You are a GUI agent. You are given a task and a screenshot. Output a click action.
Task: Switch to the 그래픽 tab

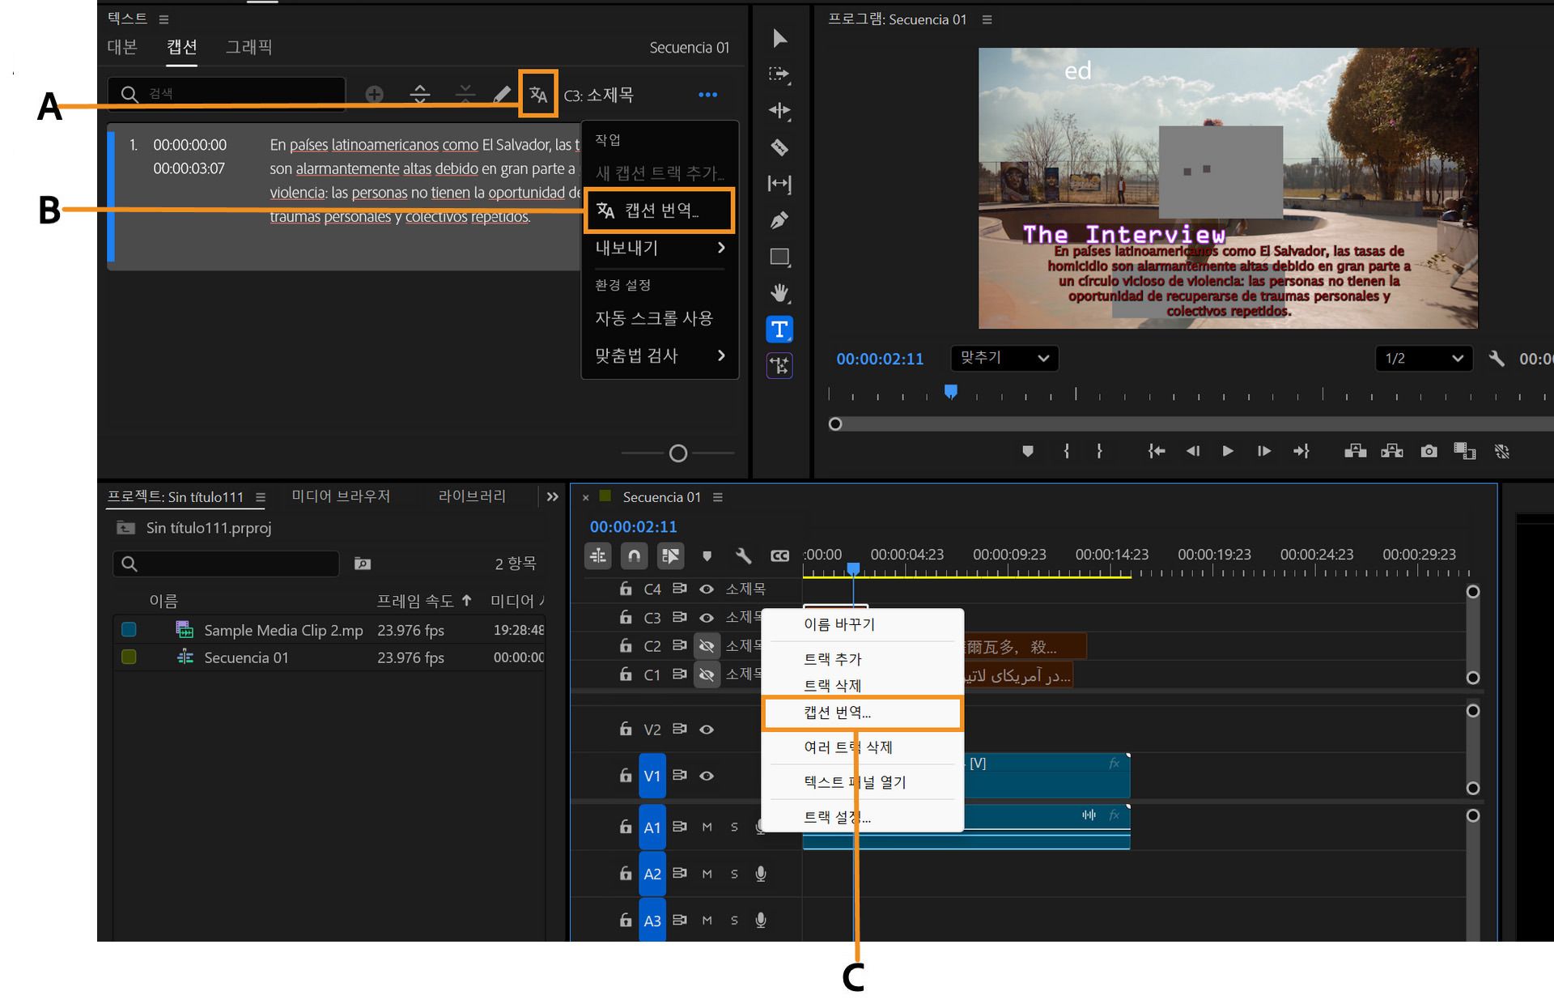[247, 48]
